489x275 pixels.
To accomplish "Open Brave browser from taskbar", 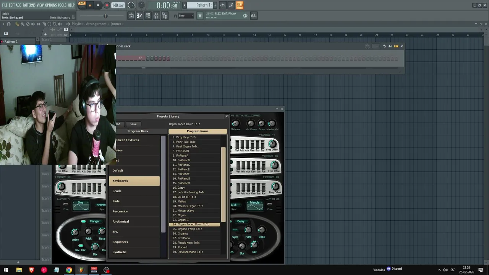I will pos(31,270).
